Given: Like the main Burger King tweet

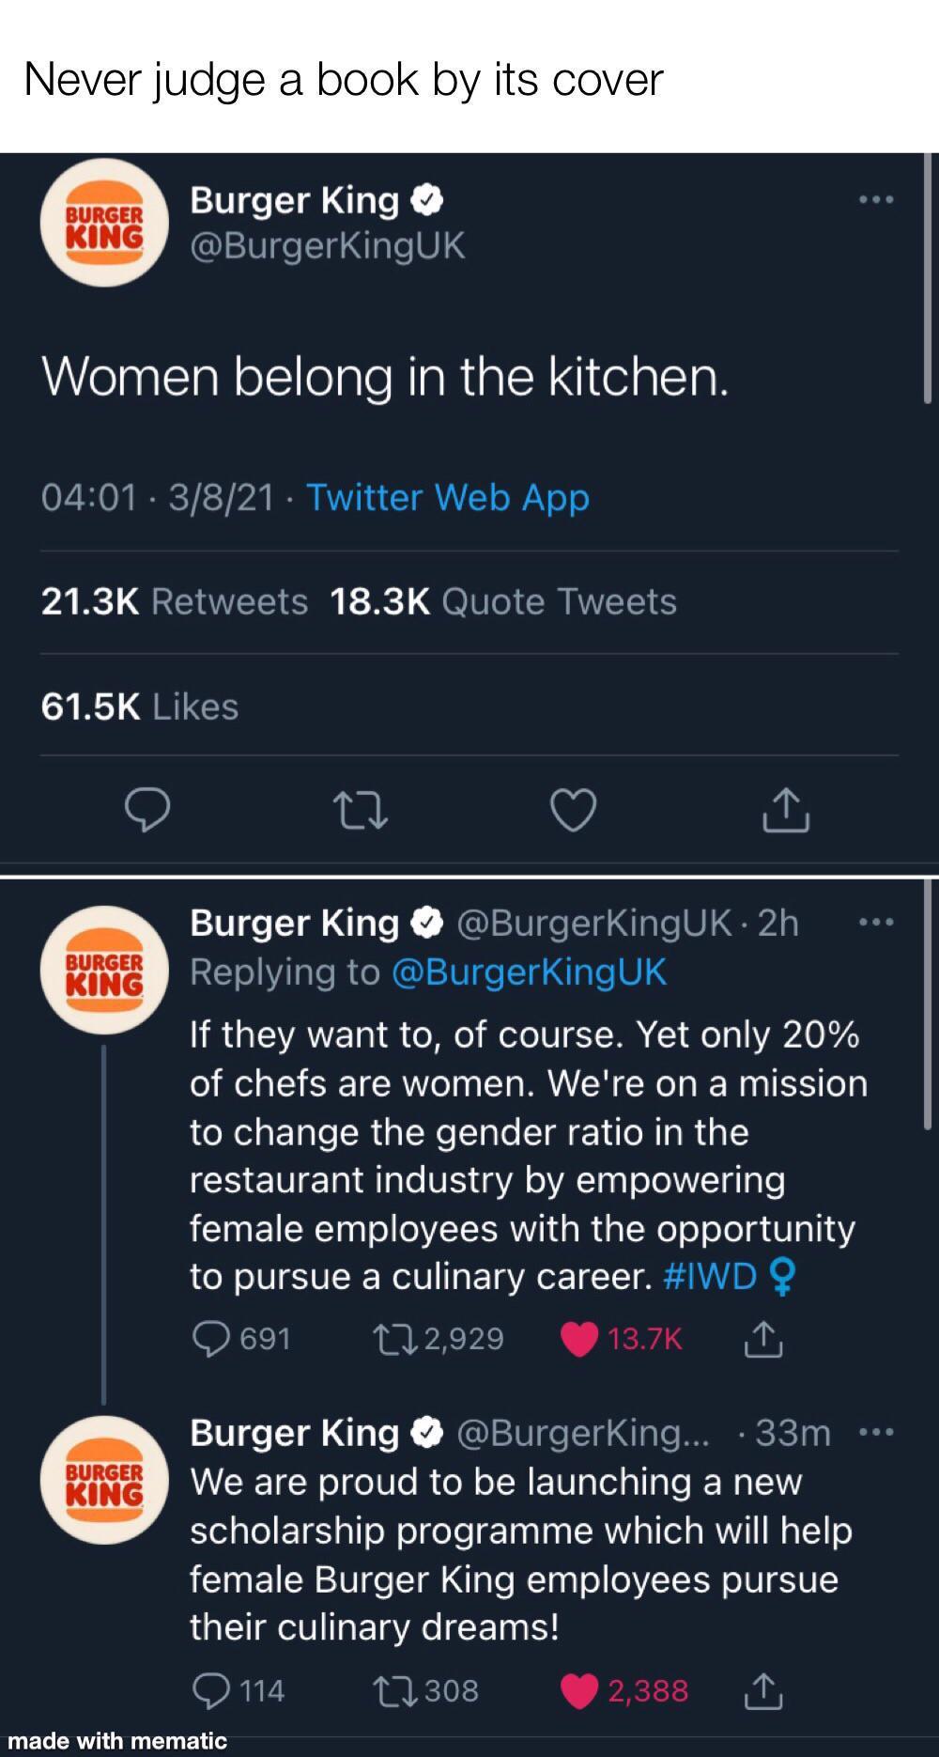Looking at the screenshot, I should pos(573,811).
